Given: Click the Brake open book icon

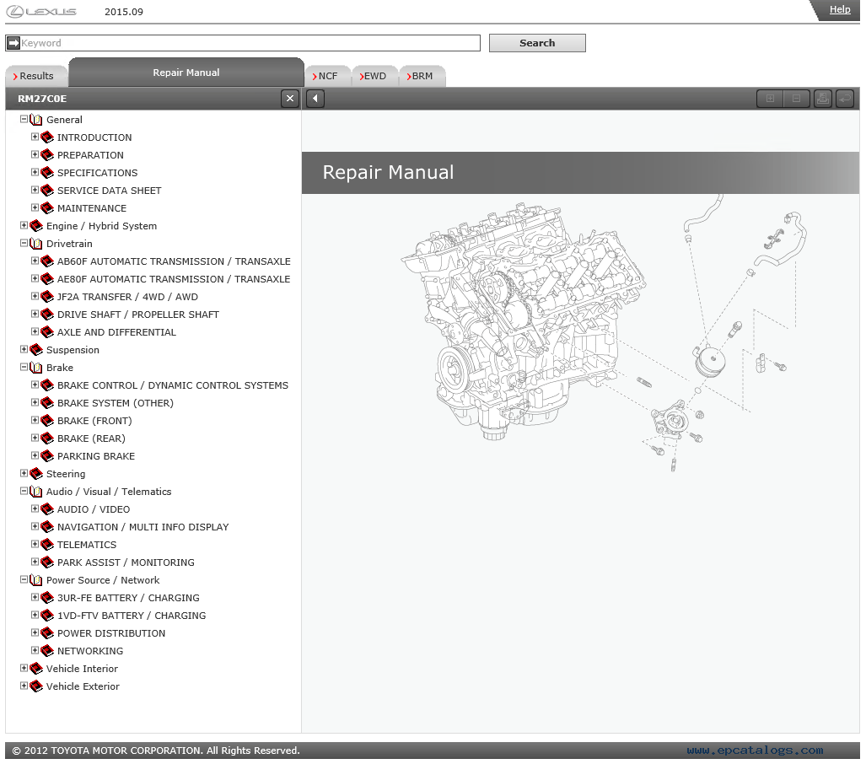Looking at the screenshot, I should point(36,368).
